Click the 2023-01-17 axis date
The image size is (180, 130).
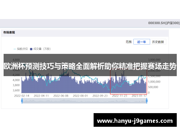coord(139,96)
